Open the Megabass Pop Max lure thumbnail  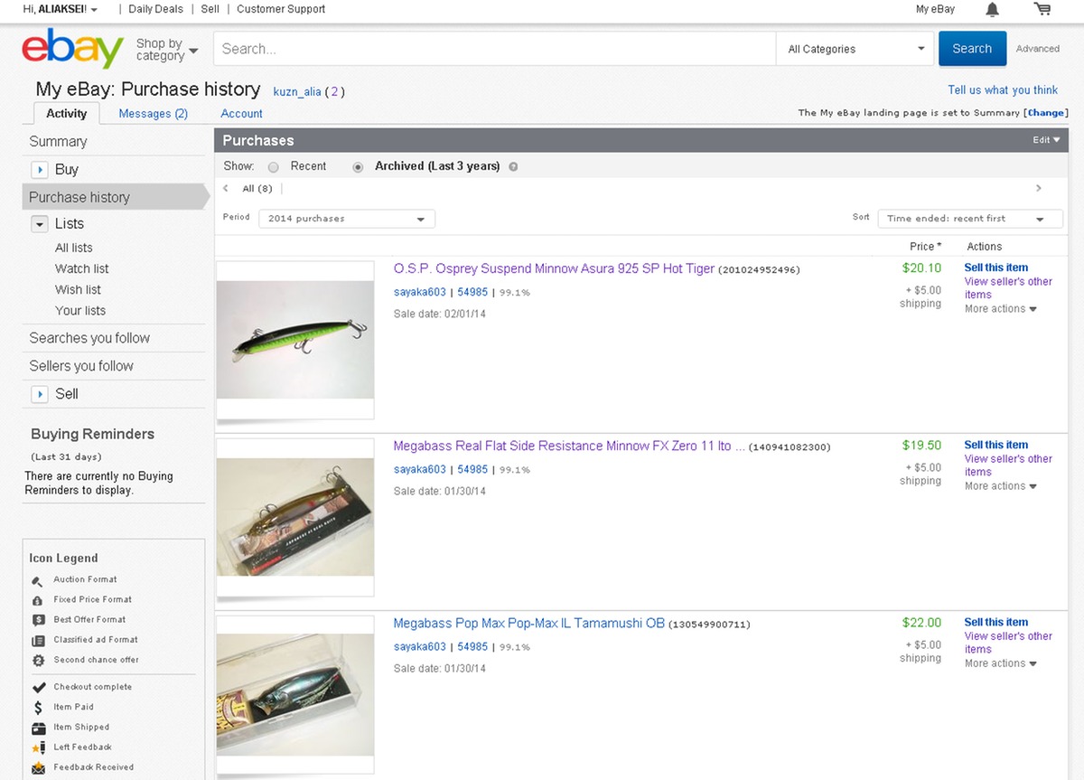[x=295, y=694]
